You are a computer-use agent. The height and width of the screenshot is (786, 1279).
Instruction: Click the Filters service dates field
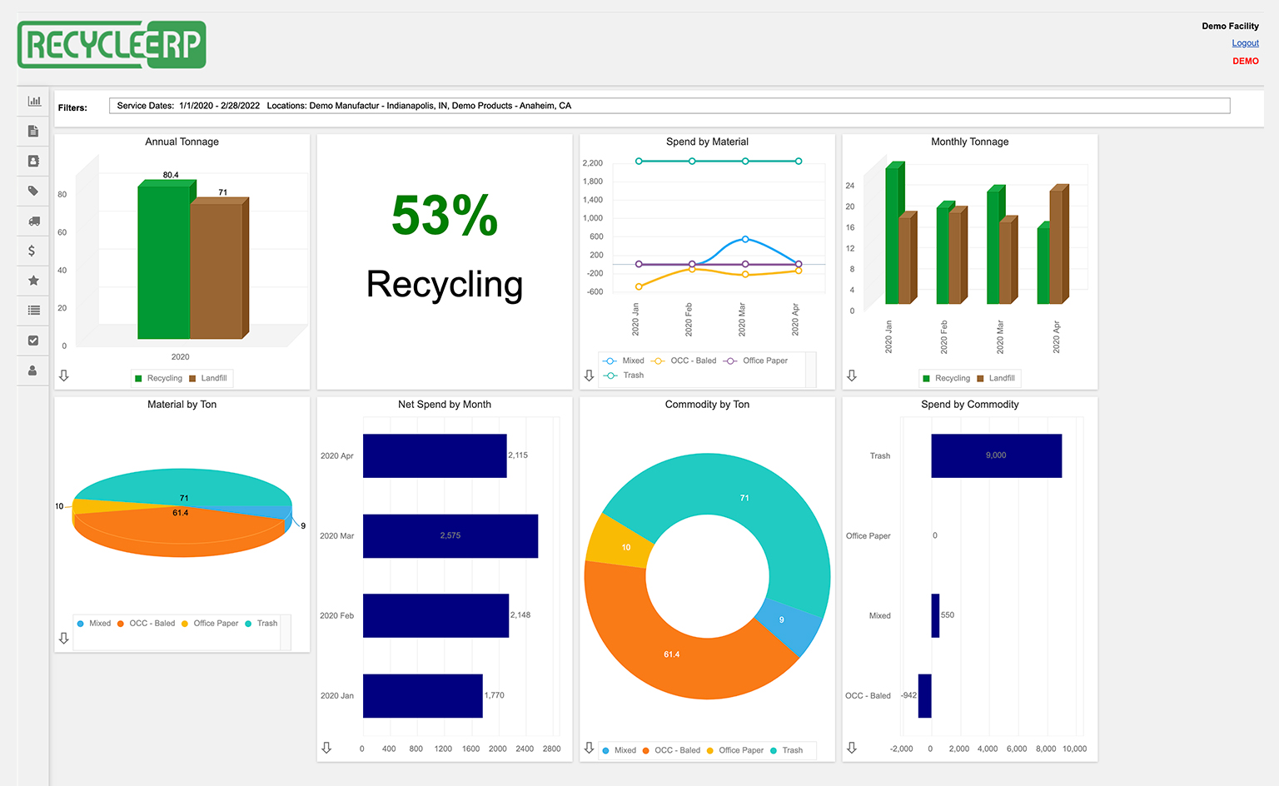[x=669, y=106]
